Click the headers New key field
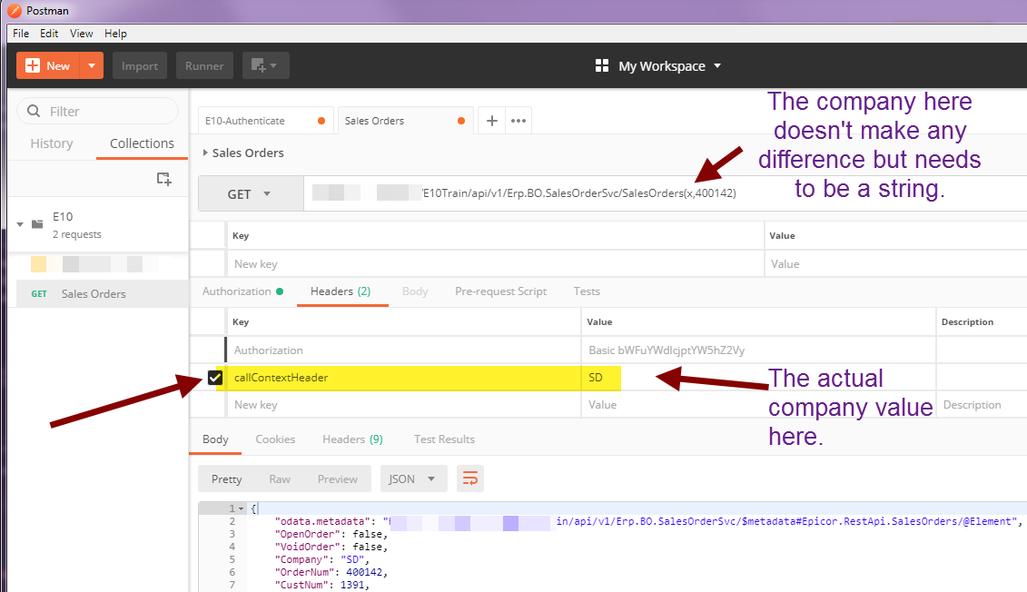Viewport: 1027px width, 592px height. (x=403, y=405)
